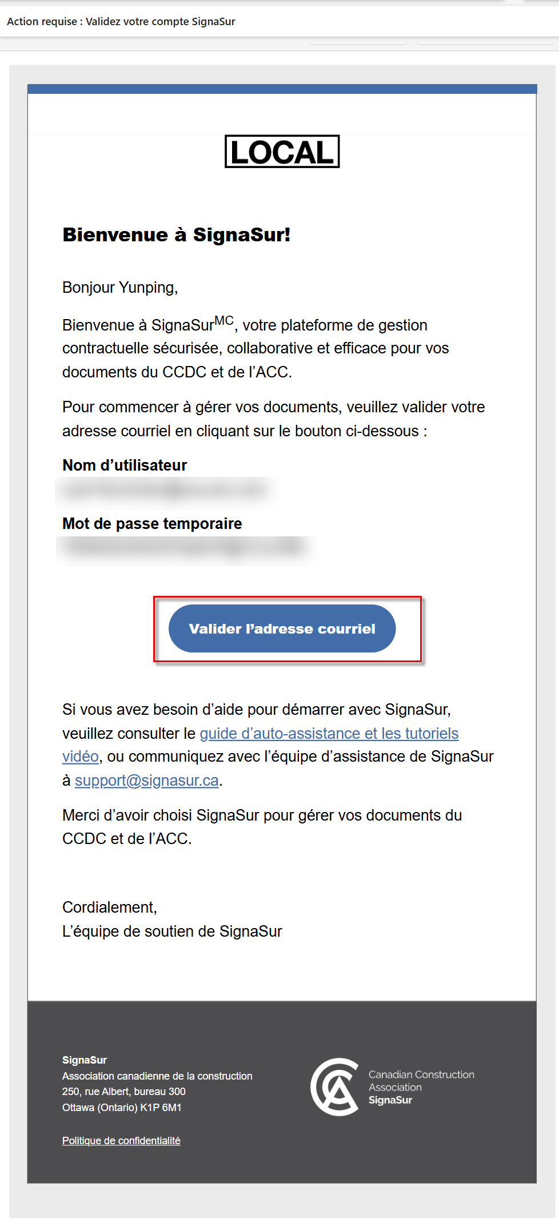
Task: Click the Bonjour Yunping greeting
Action: click(120, 288)
